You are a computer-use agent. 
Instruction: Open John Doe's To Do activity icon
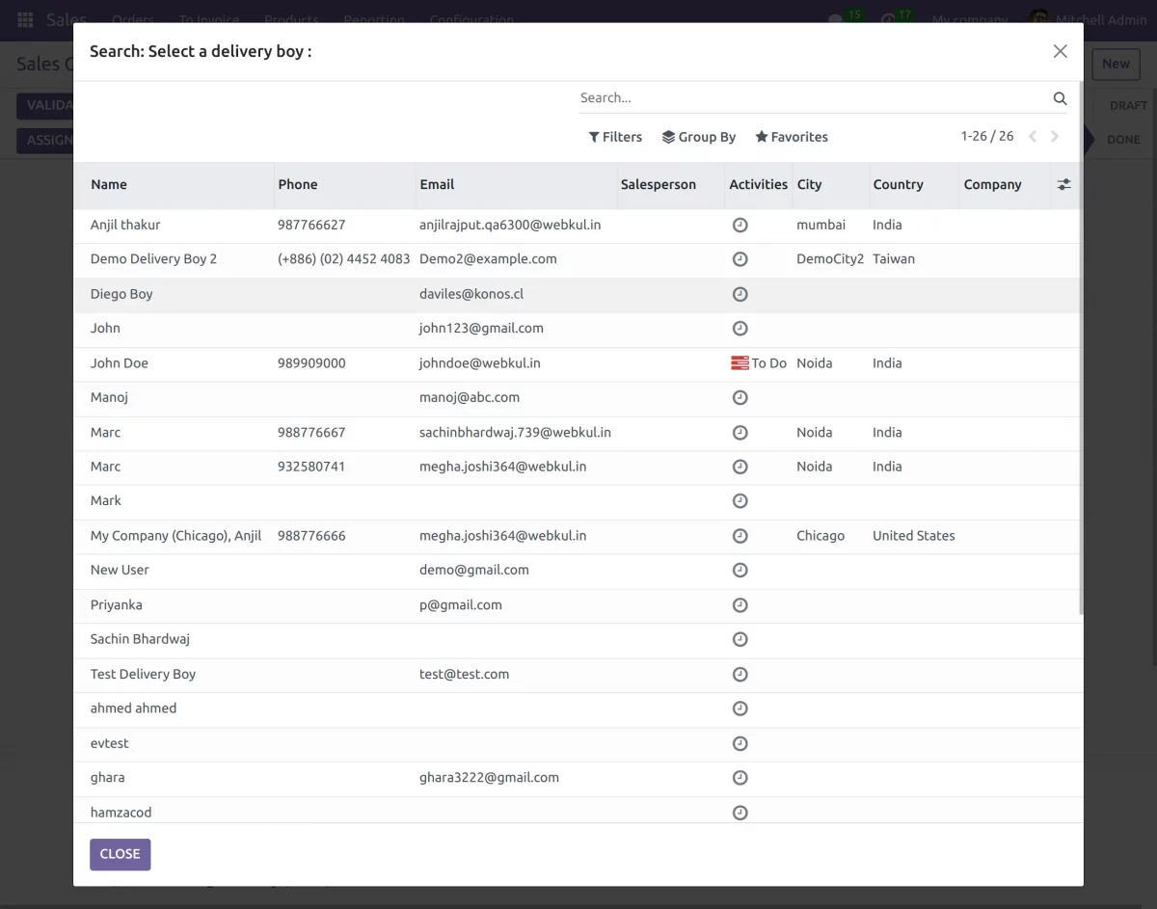tap(740, 363)
